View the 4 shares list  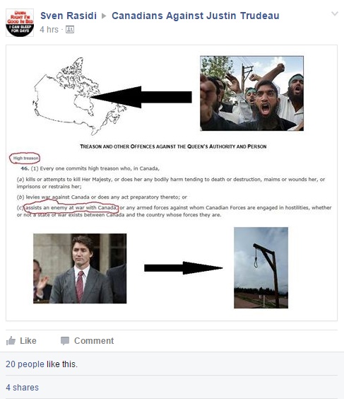[22, 388]
